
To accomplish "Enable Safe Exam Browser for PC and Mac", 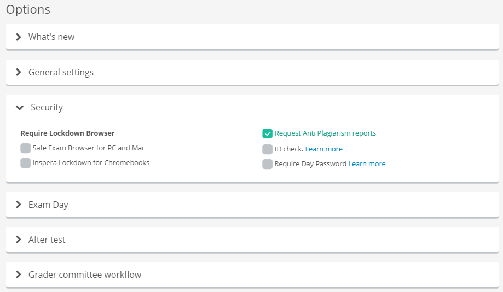I will point(25,148).
